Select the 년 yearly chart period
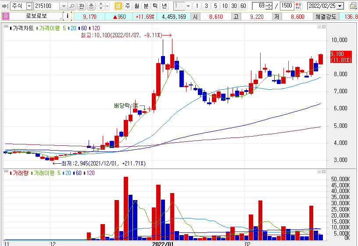The image size is (358, 246). pyautogui.click(x=164, y=6)
